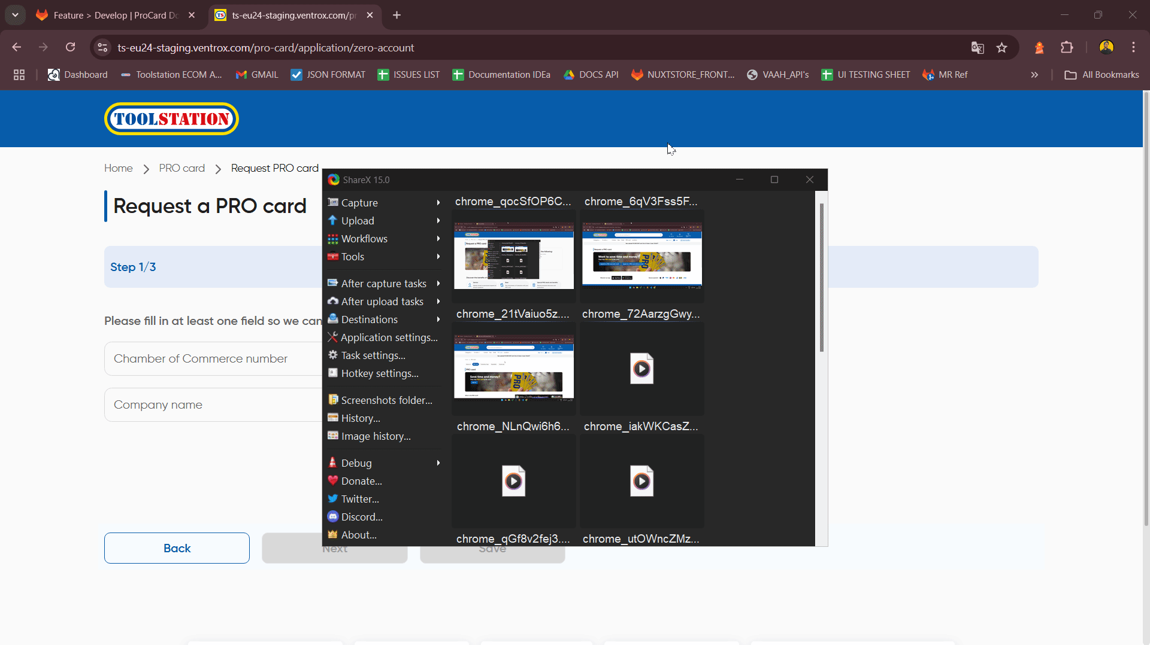The image size is (1150, 645).
Task: Click the translate page icon in address bar
Action: point(978,47)
